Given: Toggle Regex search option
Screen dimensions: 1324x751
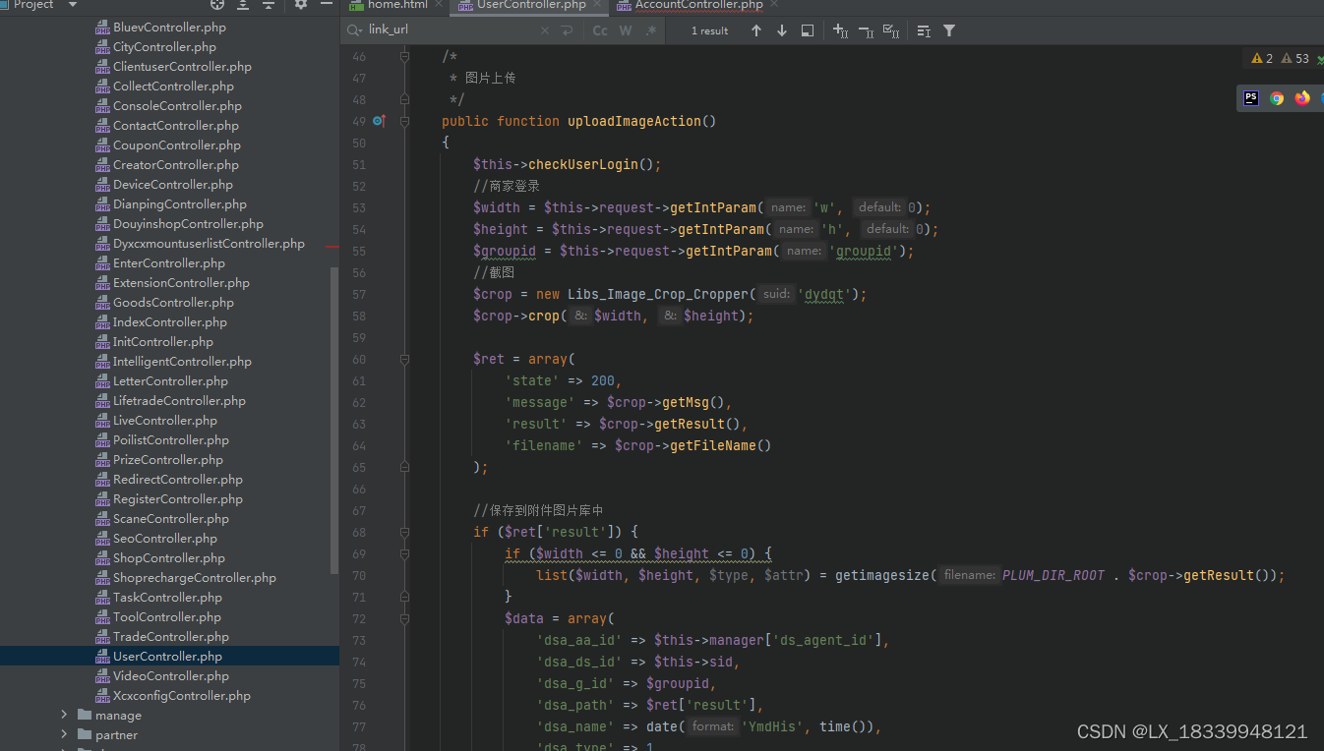Looking at the screenshot, I should [x=650, y=30].
